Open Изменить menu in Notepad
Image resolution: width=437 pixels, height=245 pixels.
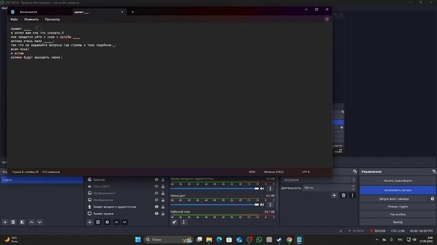pyautogui.click(x=31, y=20)
